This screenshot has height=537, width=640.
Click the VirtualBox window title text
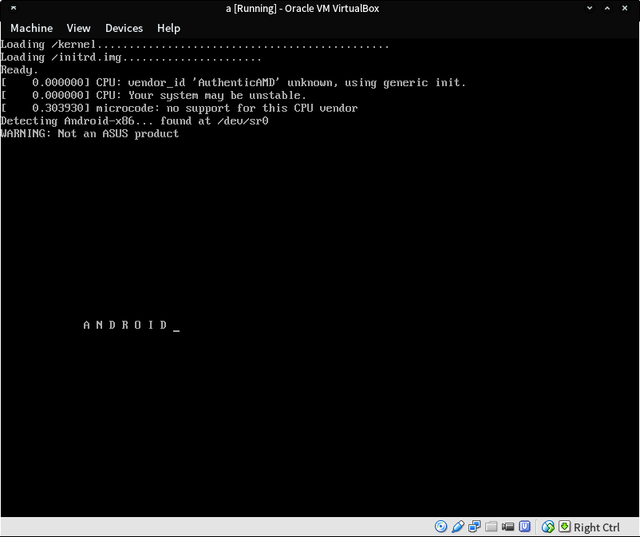pyautogui.click(x=302, y=8)
